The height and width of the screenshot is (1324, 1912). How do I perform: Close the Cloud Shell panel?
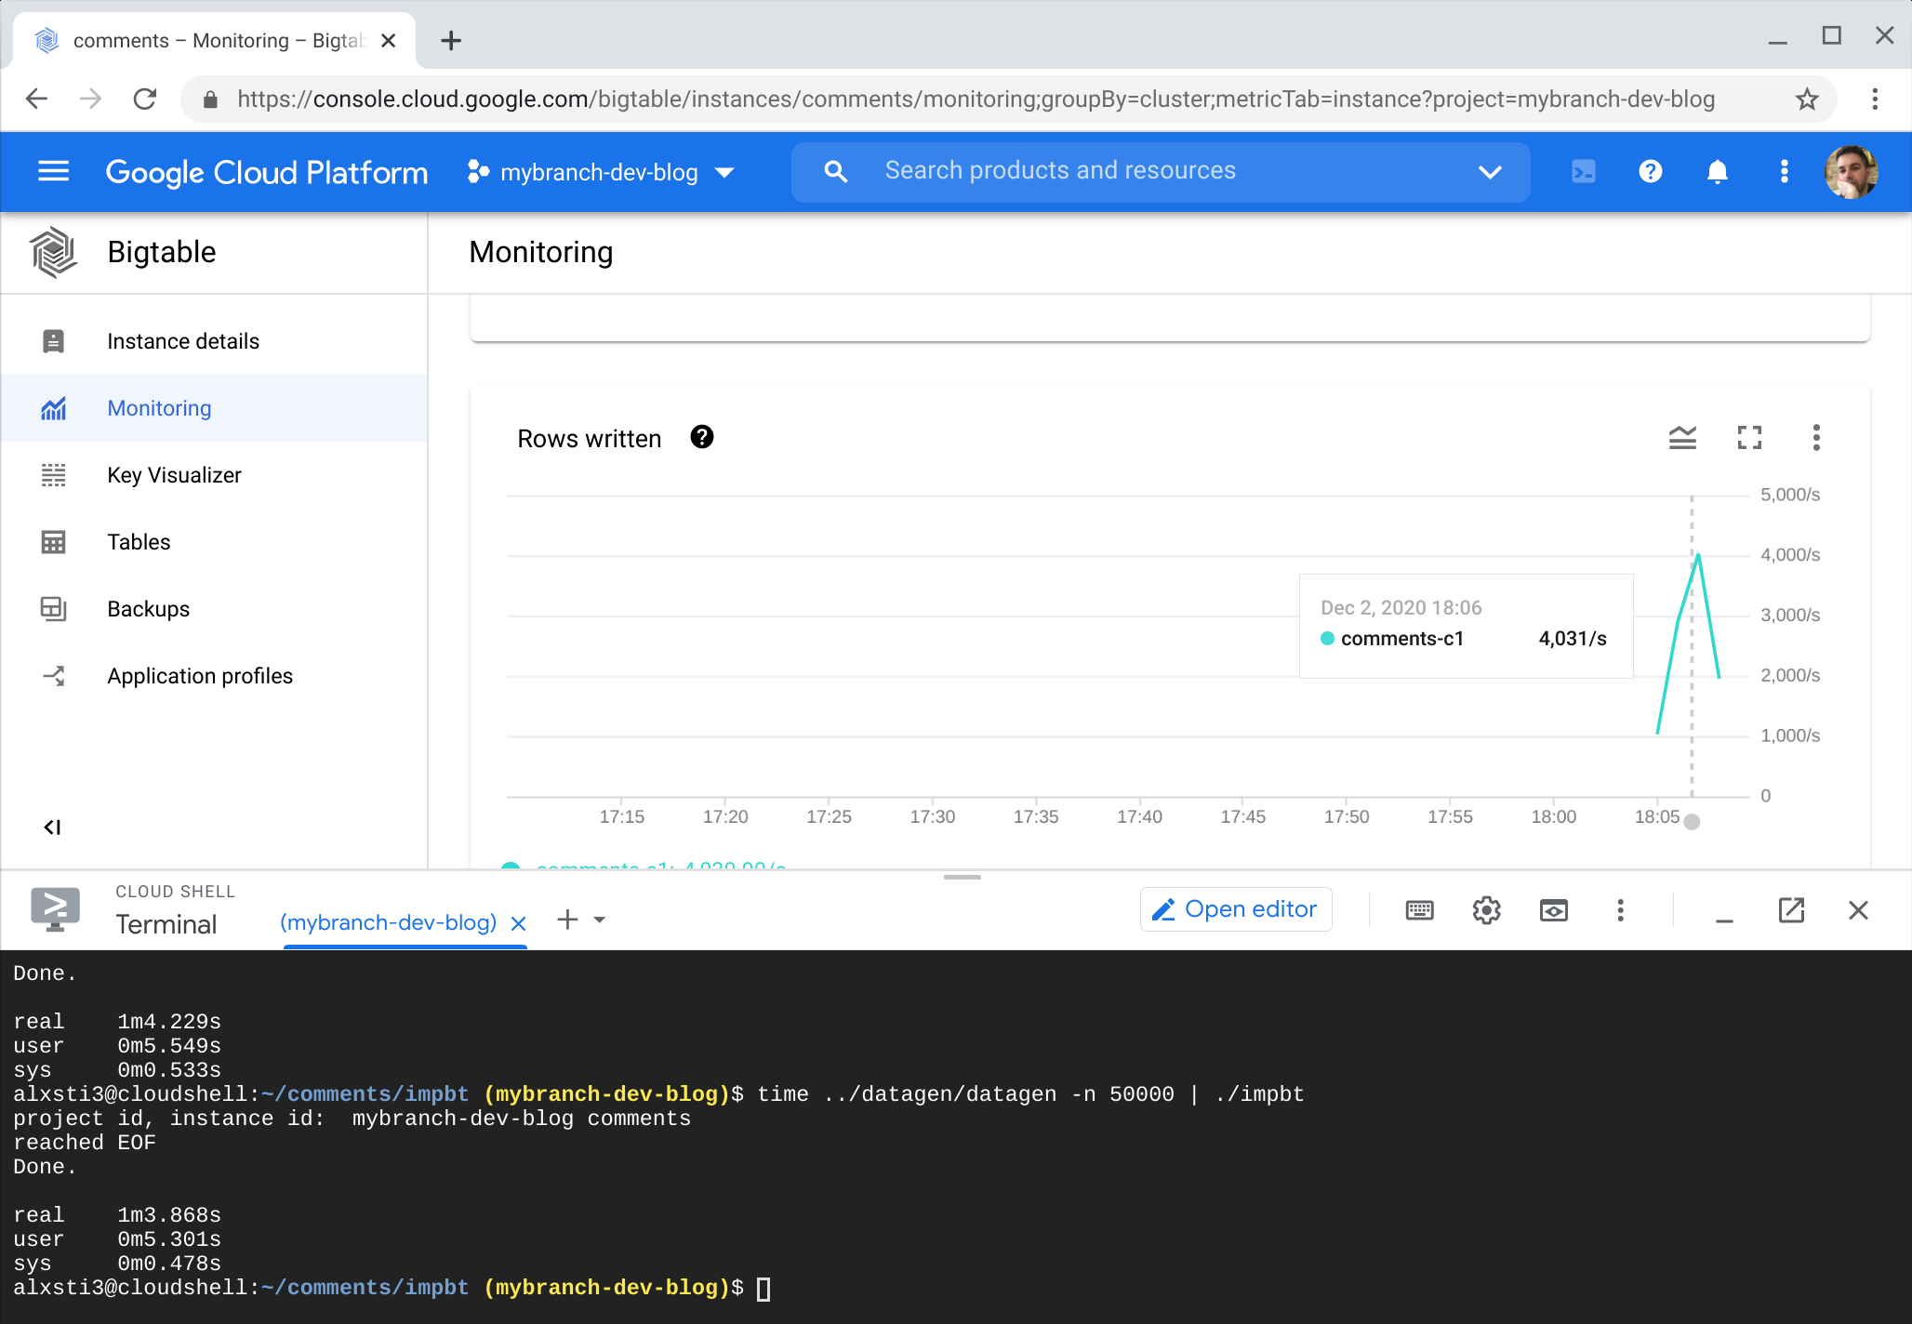coord(1858,910)
